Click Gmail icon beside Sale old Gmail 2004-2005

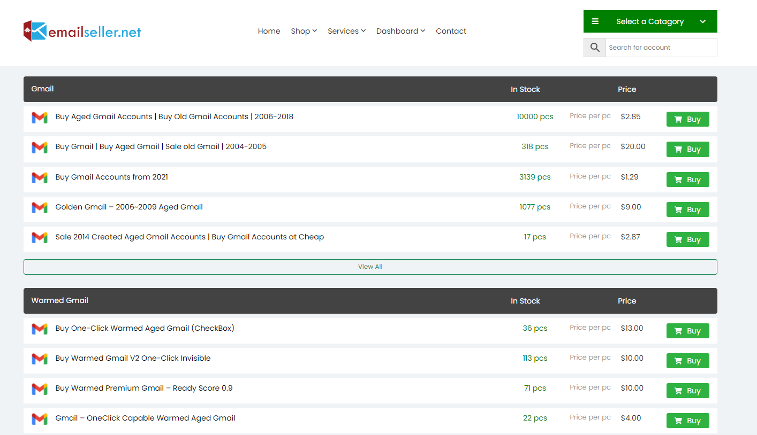click(40, 147)
